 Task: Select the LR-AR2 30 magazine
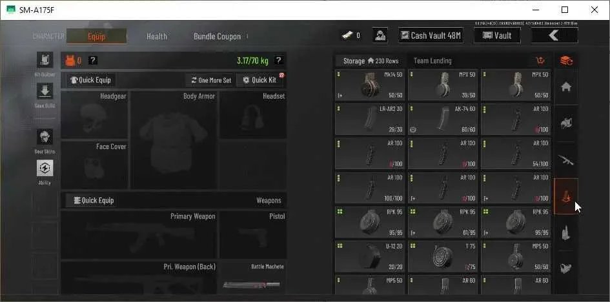[x=370, y=119]
